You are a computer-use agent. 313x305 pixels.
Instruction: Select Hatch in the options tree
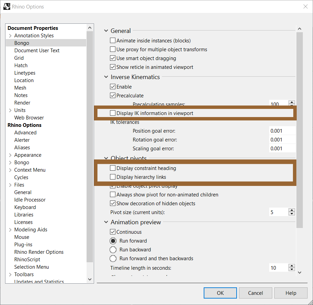[21, 65]
